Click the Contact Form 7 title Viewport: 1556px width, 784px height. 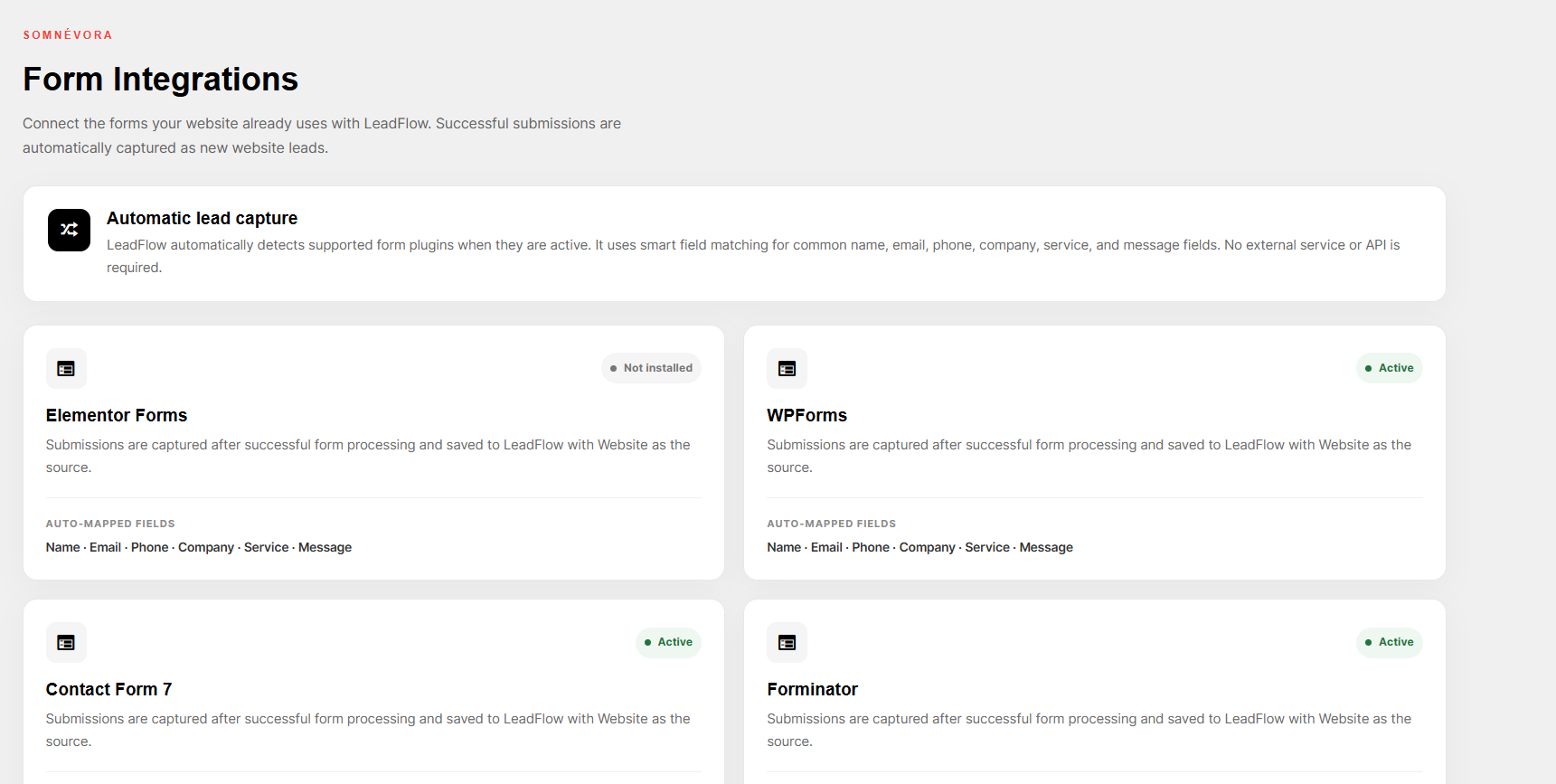point(108,689)
